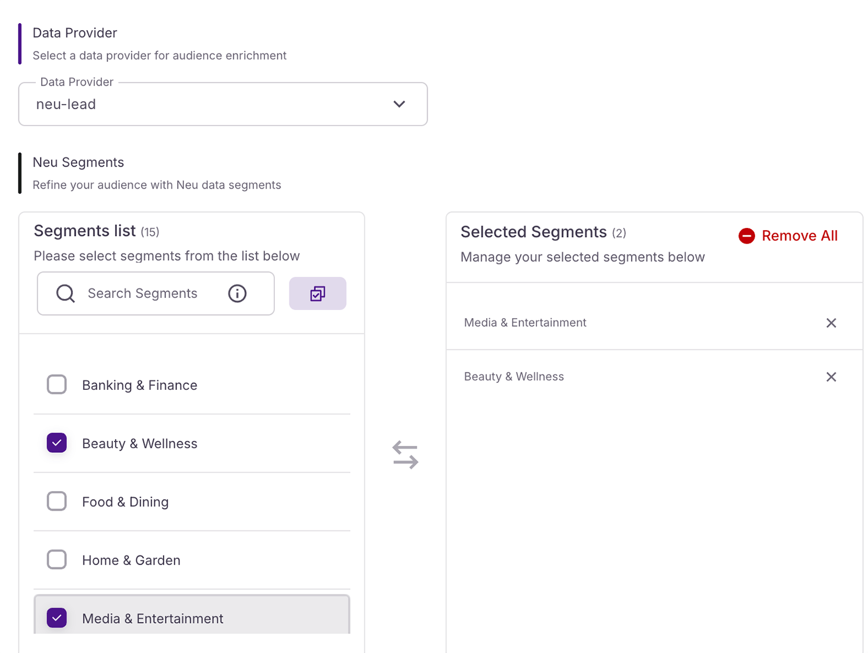Check the Food & Dining checkbox
The image size is (868, 653).
[56, 501]
